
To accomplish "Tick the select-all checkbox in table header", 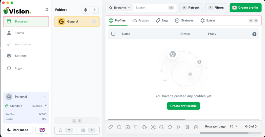I will (113, 34).
